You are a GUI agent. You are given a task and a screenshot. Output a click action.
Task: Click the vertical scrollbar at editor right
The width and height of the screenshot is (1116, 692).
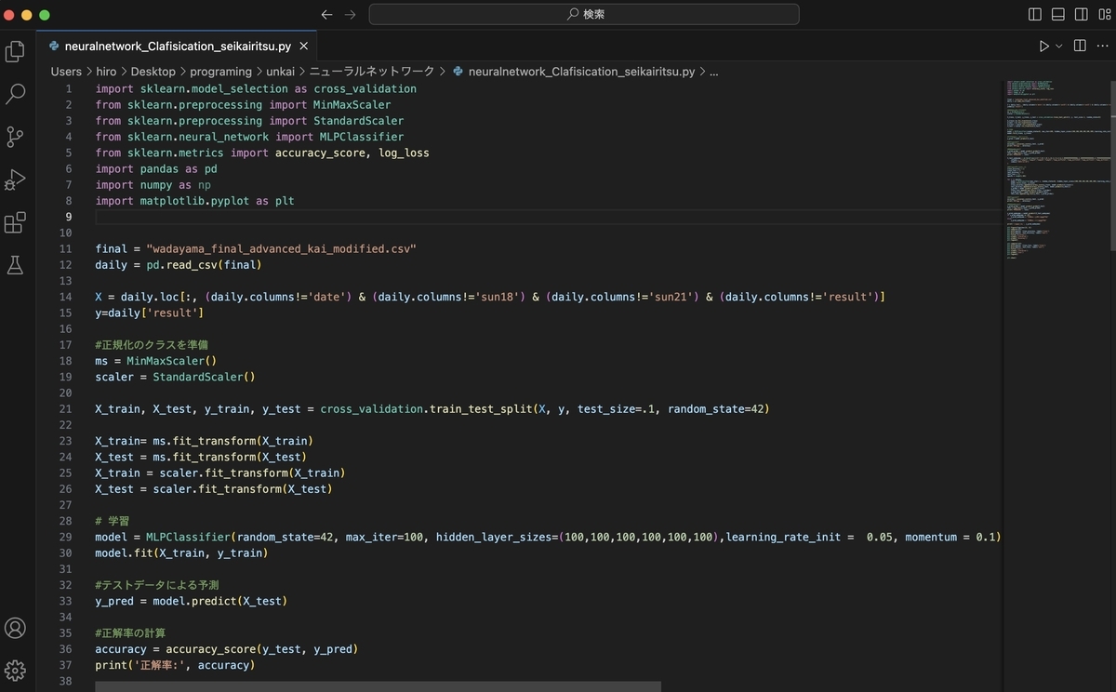(1111, 165)
